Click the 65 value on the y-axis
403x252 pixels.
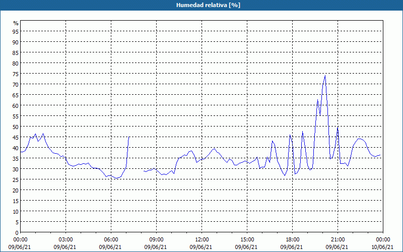click(x=16, y=95)
